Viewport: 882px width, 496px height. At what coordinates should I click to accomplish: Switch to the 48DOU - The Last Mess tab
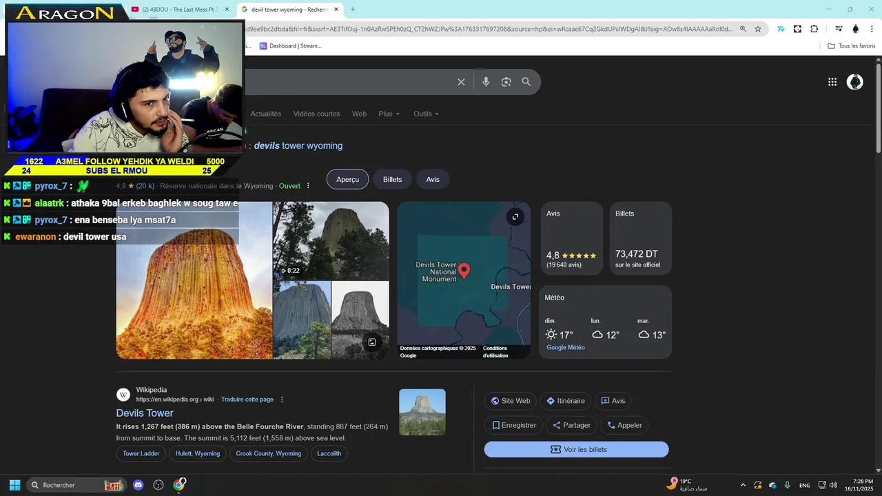pos(179,10)
